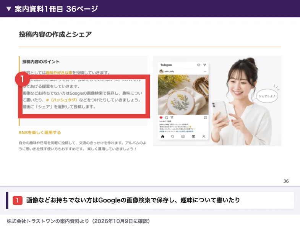Click the yellow 趣味や好きな事 highlighted text
The image size is (300, 229).
[x=59, y=73]
